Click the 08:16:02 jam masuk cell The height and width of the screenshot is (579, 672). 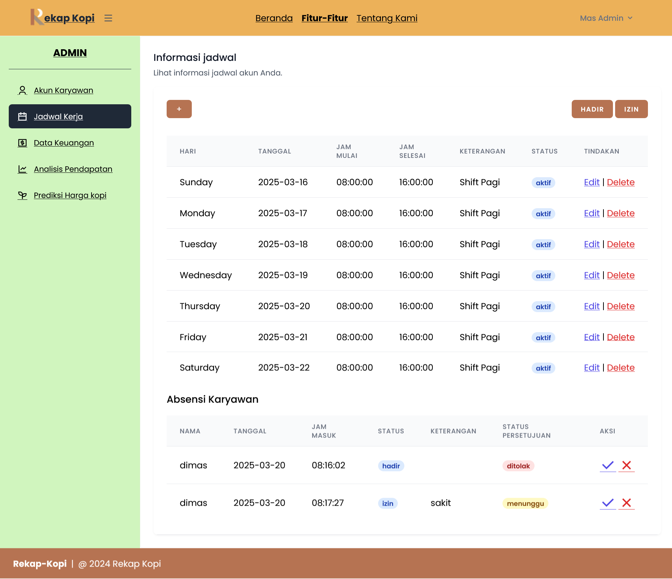click(x=328, y=465)
